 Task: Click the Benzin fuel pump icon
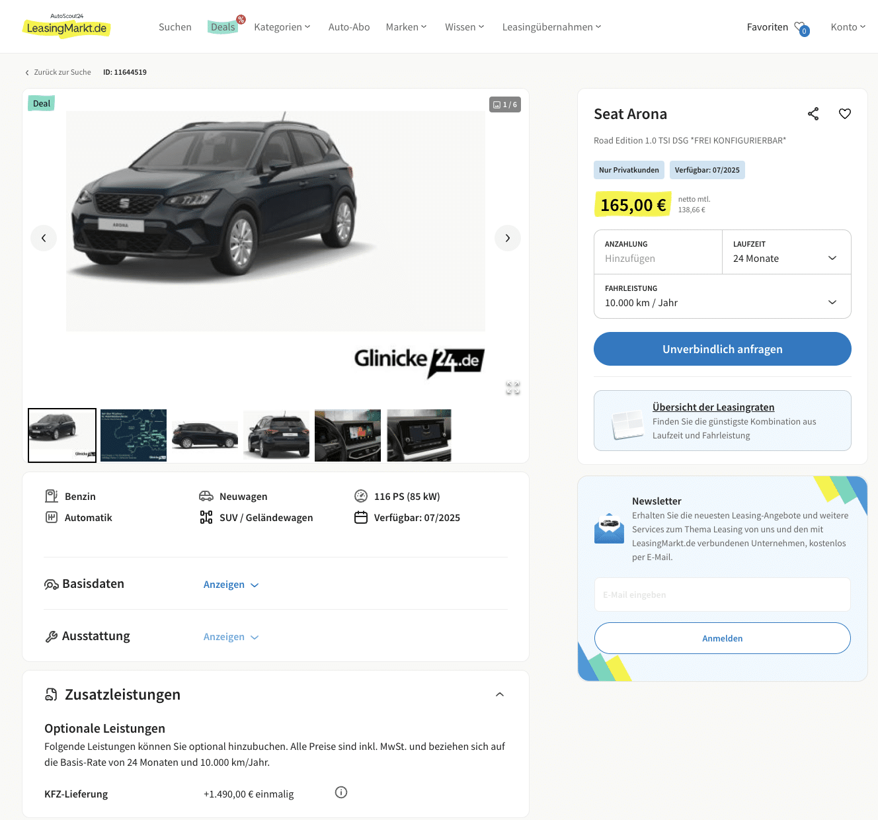click(x=52, y=496)
